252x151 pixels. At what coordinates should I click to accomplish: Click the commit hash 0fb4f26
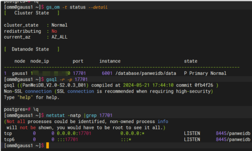coord(205,85)
